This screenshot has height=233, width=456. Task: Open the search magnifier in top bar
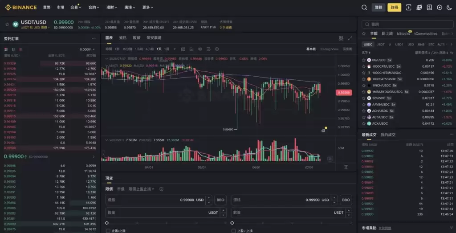pyautogui.click(x=364, y=8)
